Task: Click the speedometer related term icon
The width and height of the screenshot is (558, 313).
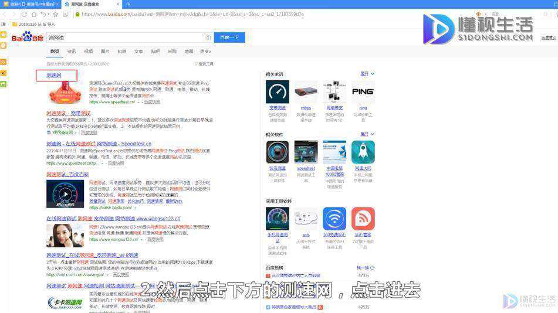Action: coord(277,92)
